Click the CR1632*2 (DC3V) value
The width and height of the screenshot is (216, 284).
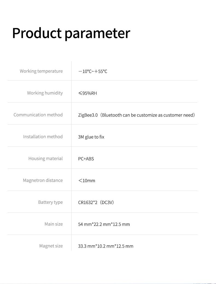(x=96, y=203)
